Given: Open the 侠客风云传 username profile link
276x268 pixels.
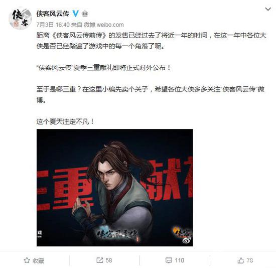Looking at the screenshot, I should pyautogui.click(x=53, y=14).
